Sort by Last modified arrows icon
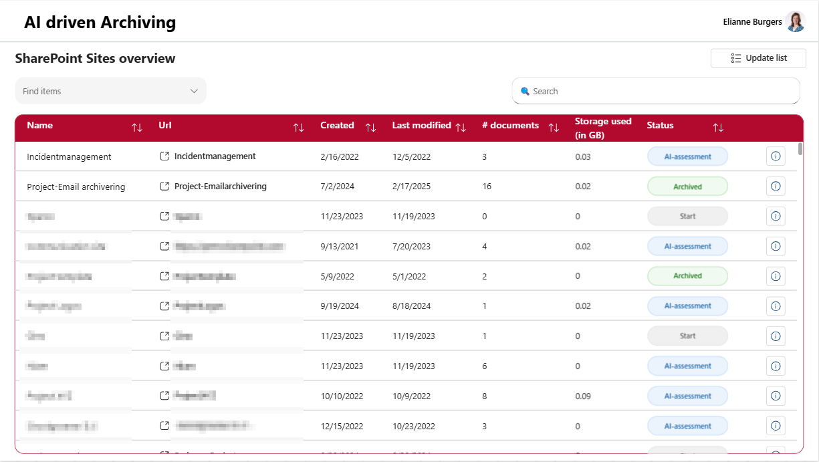Viewport: 819px width, 462px height. (x=461, y=128)
